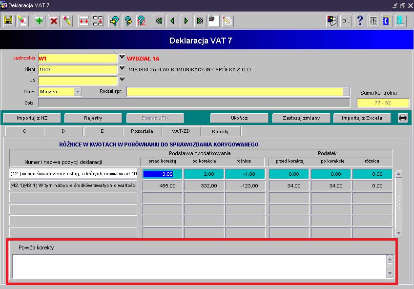Click the grey Opis description field
Screen dimensions: 414x289
(194, 103)
